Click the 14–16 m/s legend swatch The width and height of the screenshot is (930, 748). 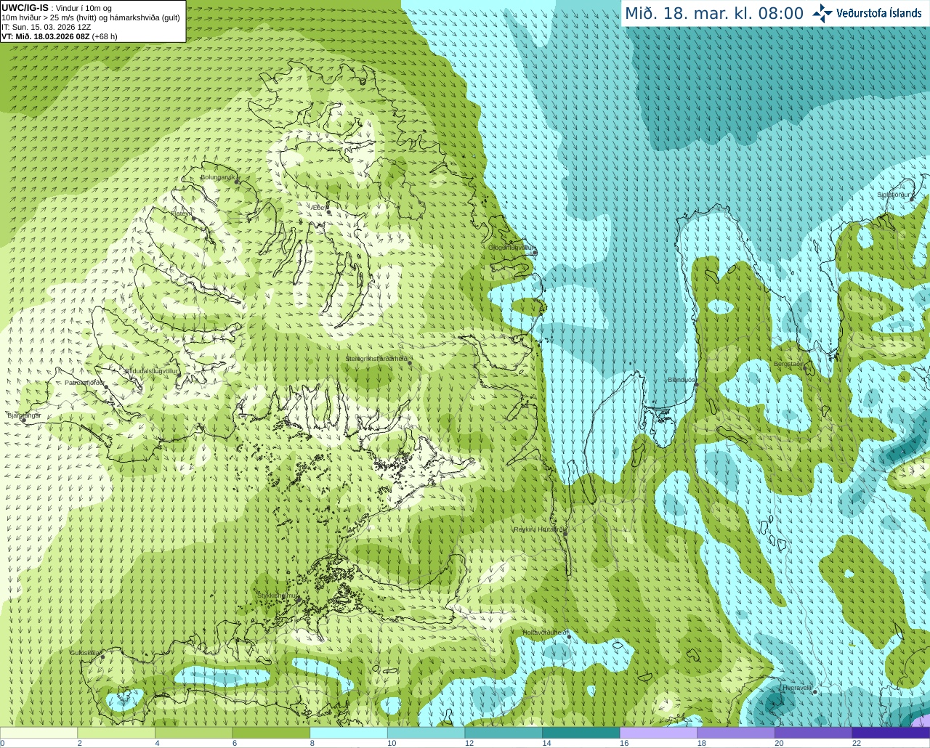click(581, 733)
